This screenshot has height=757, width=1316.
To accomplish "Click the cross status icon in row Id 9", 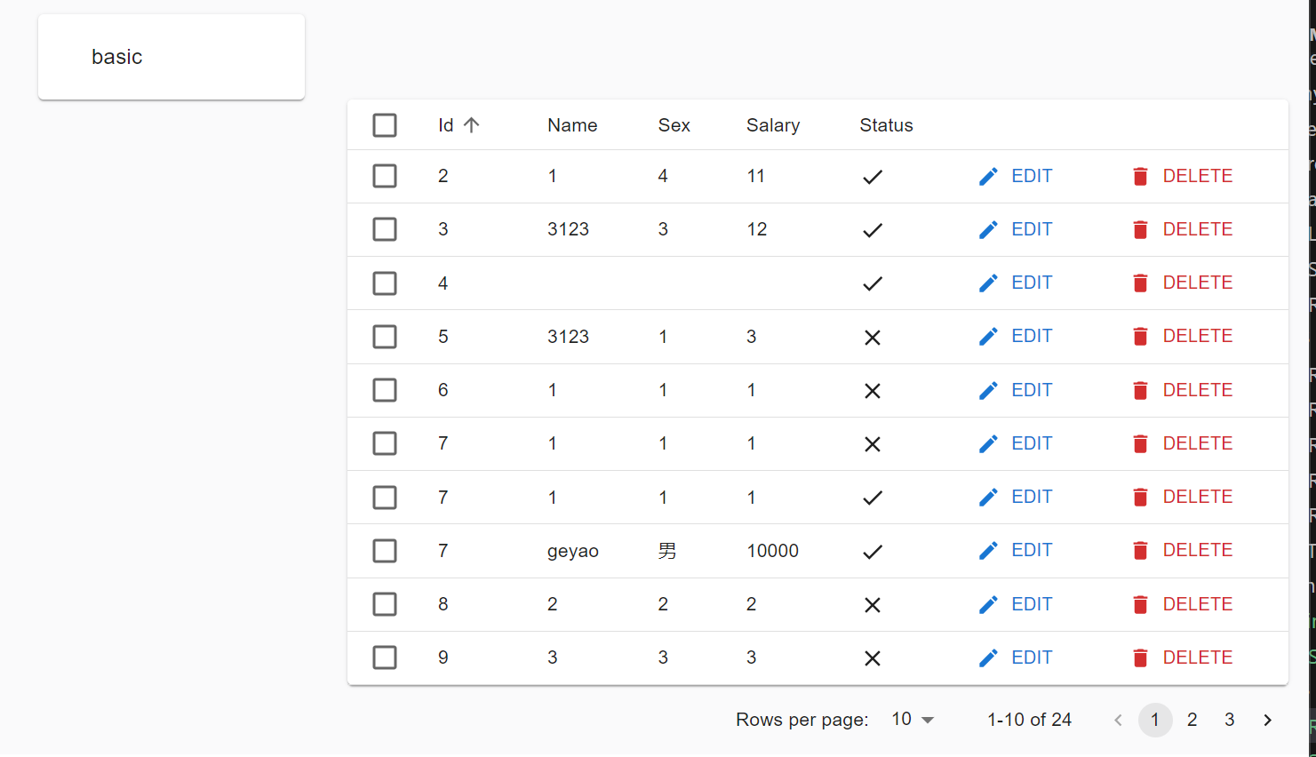I will [873, 658].
